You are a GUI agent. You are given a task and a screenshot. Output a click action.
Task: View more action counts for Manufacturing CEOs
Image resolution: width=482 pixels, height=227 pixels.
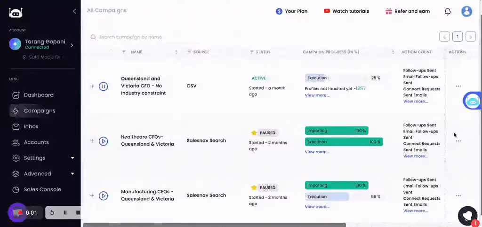pyautogui.click(x=416, y=211)
